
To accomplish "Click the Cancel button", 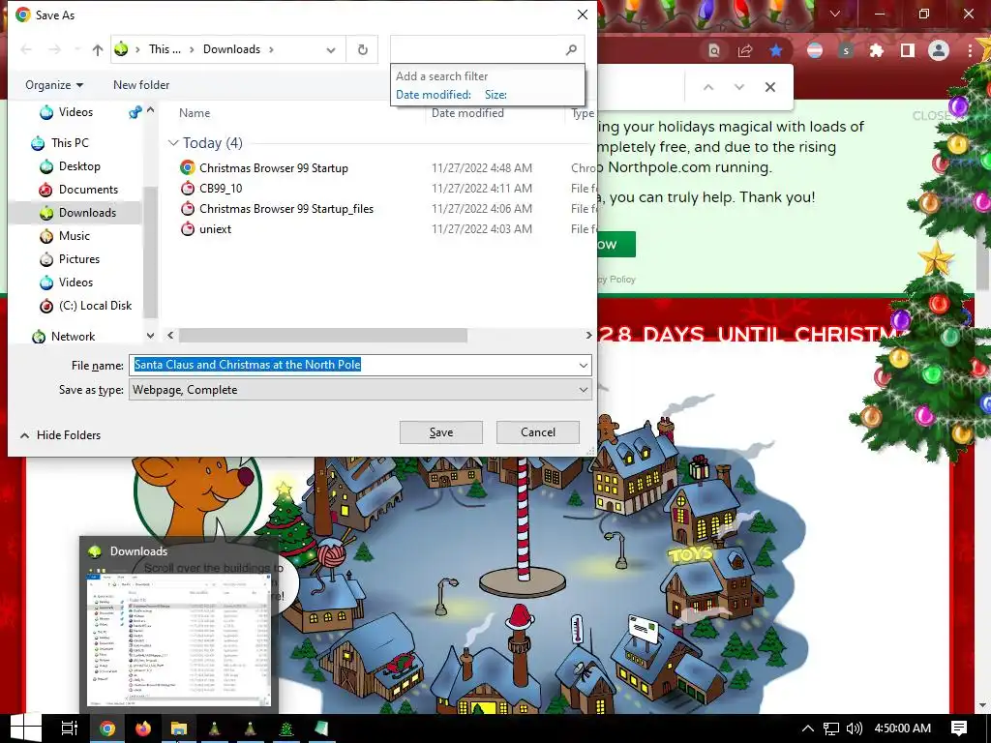I will tap(538, 432).
